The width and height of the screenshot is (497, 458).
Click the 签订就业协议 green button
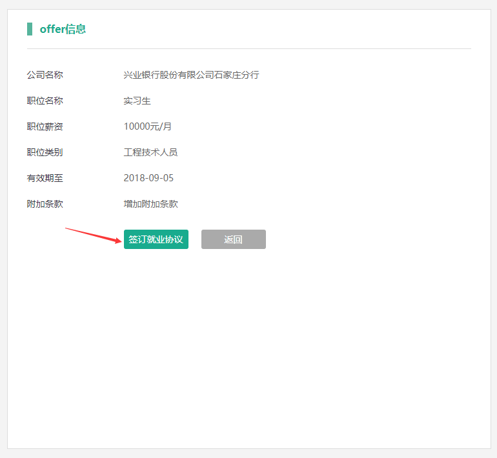(x=156, y=239)
